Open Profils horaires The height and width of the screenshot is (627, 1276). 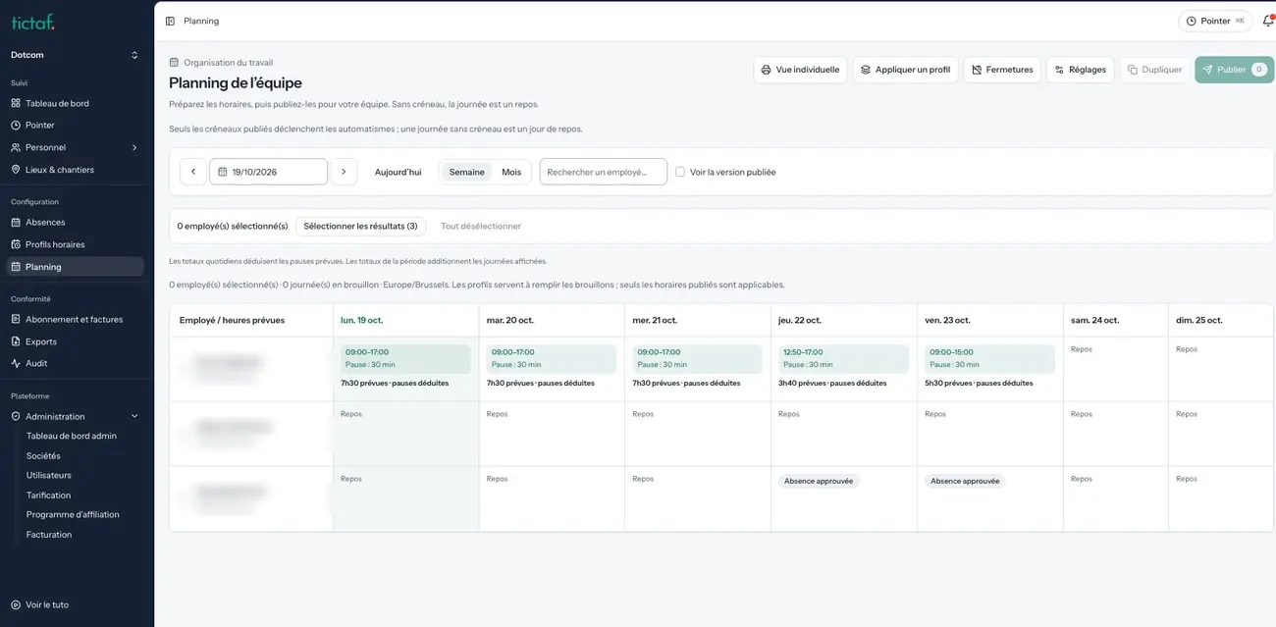pyautogui.click(x=77, y=244)
